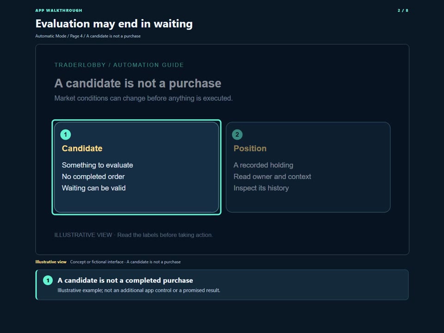
Task: Click the 2 / 8 page counter
Action: click(403, 11)
